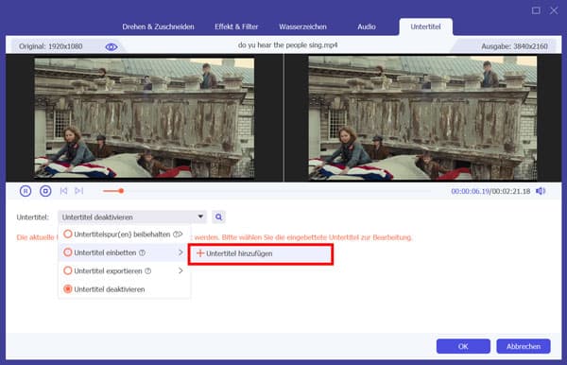Click the playback time 00:00:06.19 display
This screenshot has width=567, height=365.
(x=470, y=191)
